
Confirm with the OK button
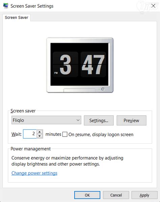[87, 195]
